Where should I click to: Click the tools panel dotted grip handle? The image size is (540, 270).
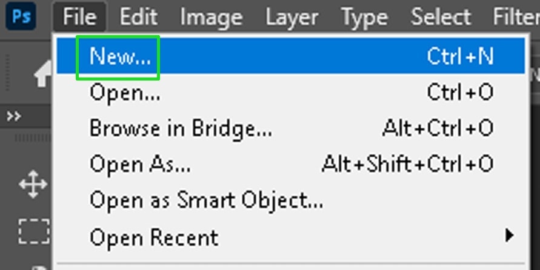point(33,138)
